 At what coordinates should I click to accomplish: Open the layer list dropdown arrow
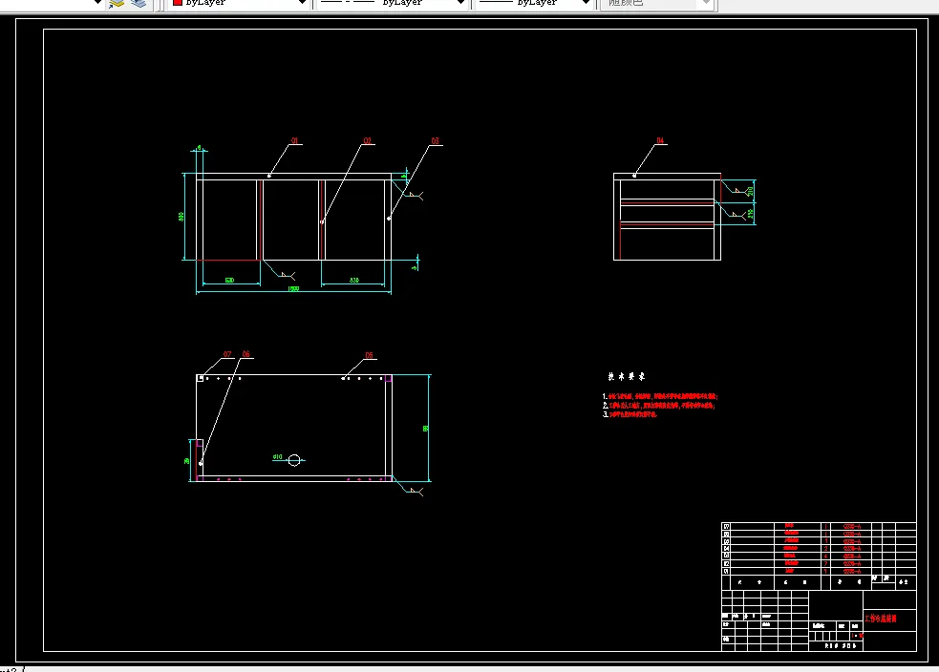point(97,3)
